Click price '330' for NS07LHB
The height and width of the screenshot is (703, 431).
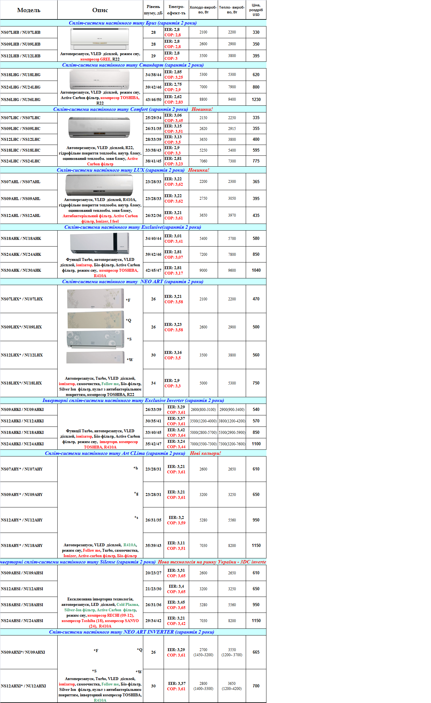256,32
